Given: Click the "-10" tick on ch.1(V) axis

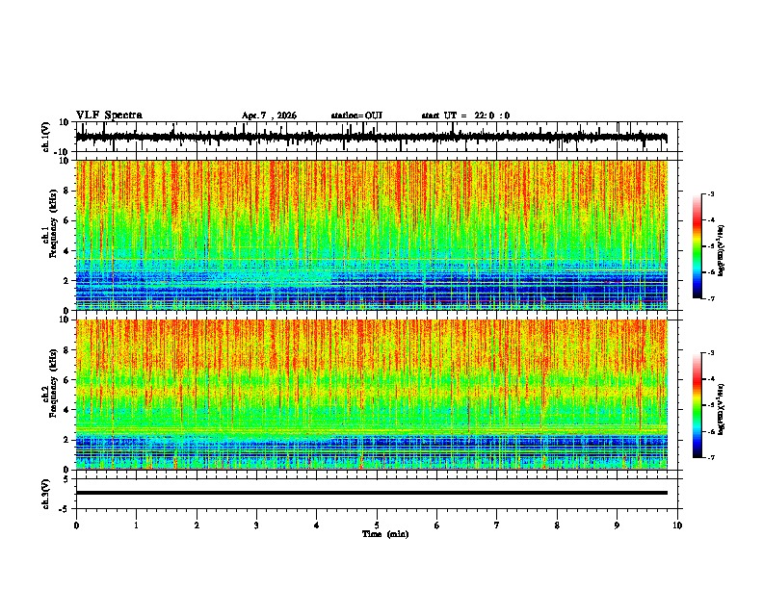Looking at the screenshot, I should coord(63,152).
